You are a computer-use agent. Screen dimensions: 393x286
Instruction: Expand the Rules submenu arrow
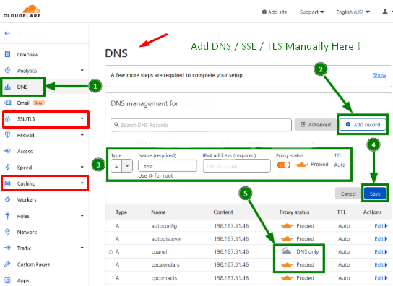[82, 215]
